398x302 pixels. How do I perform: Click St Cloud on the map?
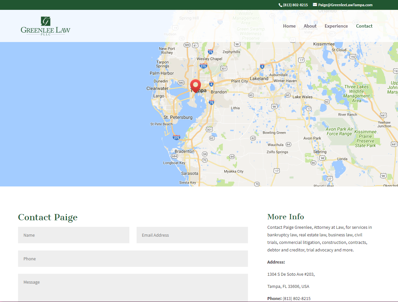pos(339,50)
